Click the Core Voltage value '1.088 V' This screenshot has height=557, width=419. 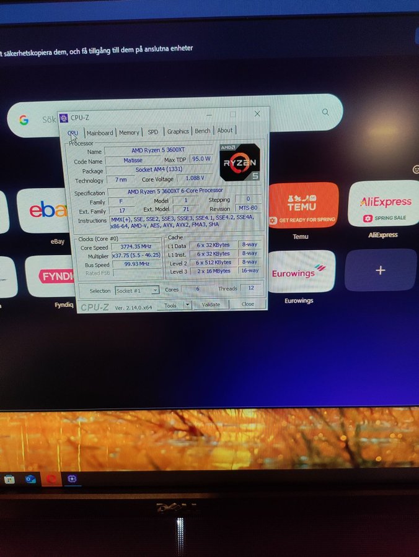click(x=195, y=178)
